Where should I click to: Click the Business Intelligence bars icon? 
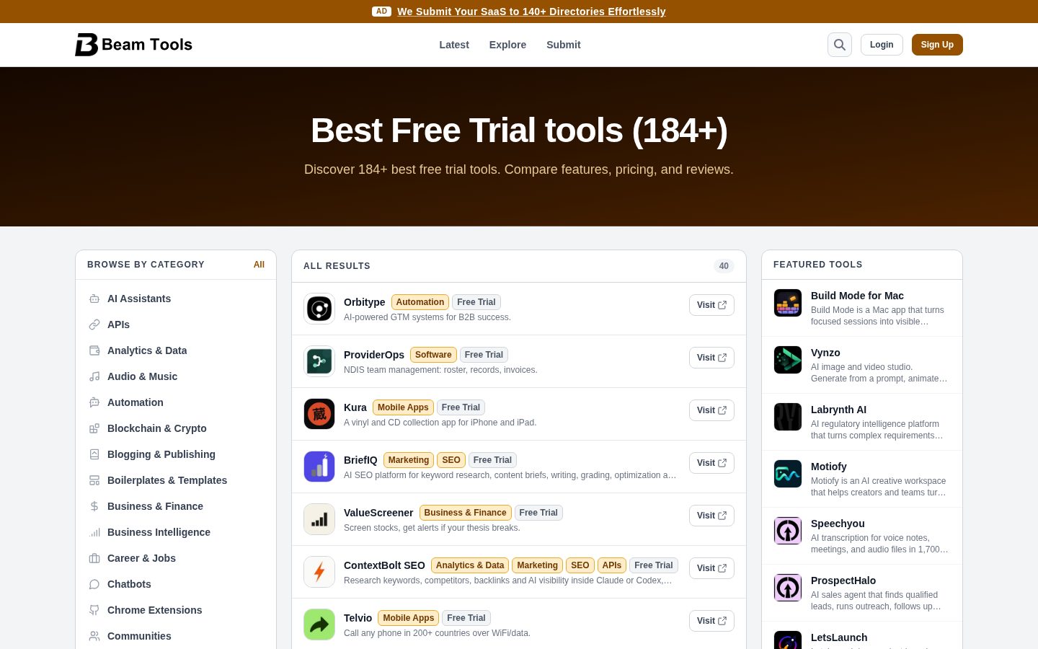tap(94, 532)
